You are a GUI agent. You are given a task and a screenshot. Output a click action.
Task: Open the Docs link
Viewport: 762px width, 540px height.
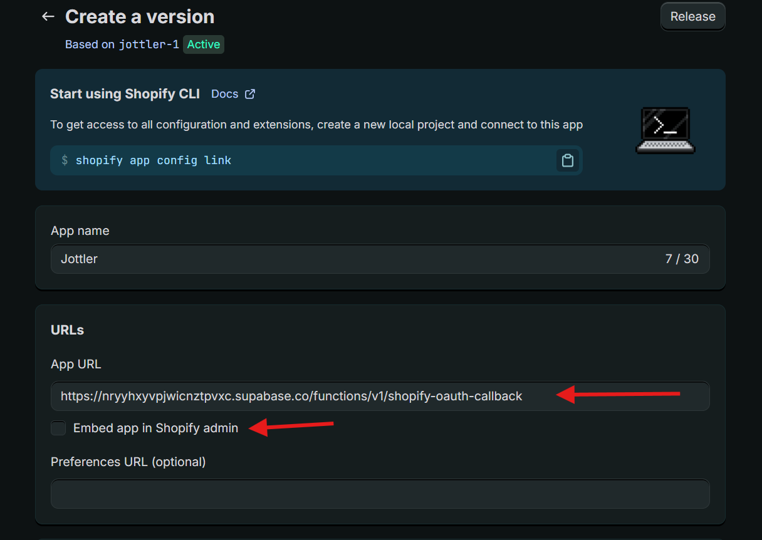tap(223, 93)
